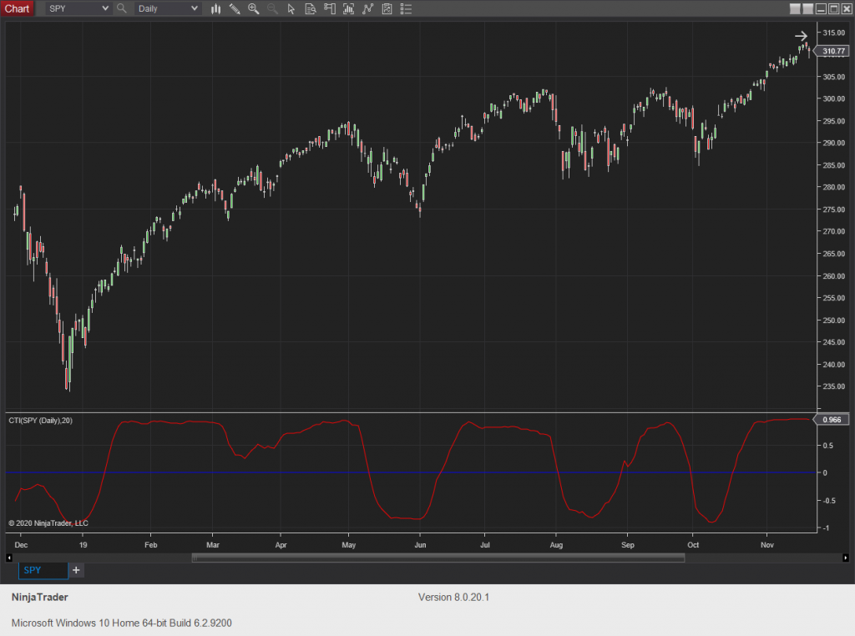855x636 pixels.
Task: Add a new tab with the plus button
Action: (76, 570)
